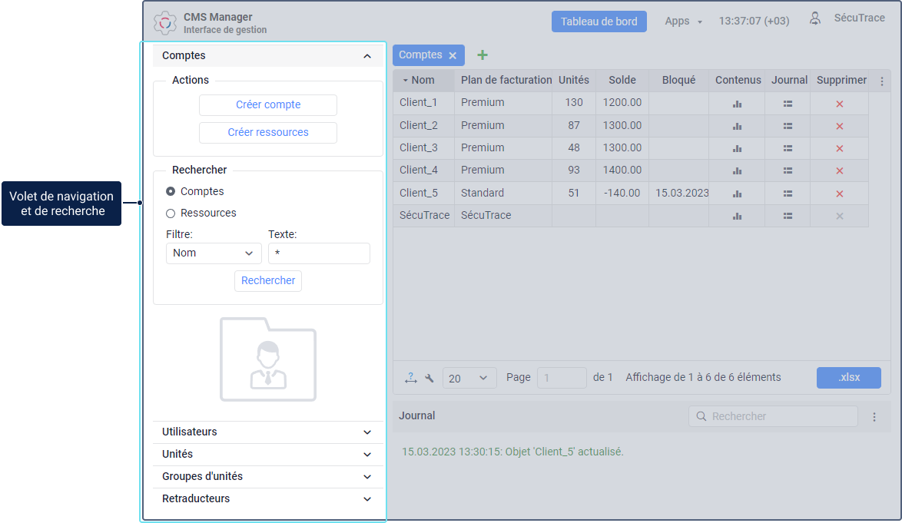Open the Apps menu
This screenshot has width=902, height=523.
click(x=683, y=22)
